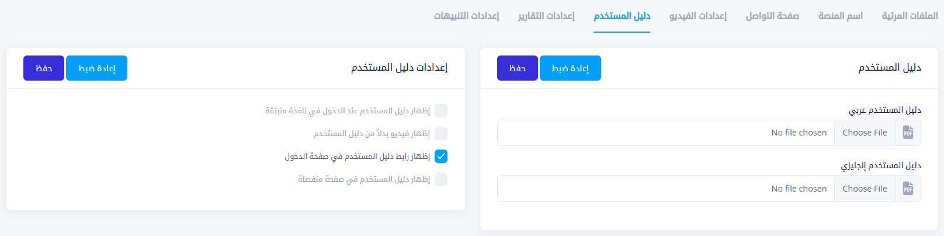Viewport: 944px width, 236px height.
Task: Click the PDF icon for Arabic user guide
Action: coord(908,133)
